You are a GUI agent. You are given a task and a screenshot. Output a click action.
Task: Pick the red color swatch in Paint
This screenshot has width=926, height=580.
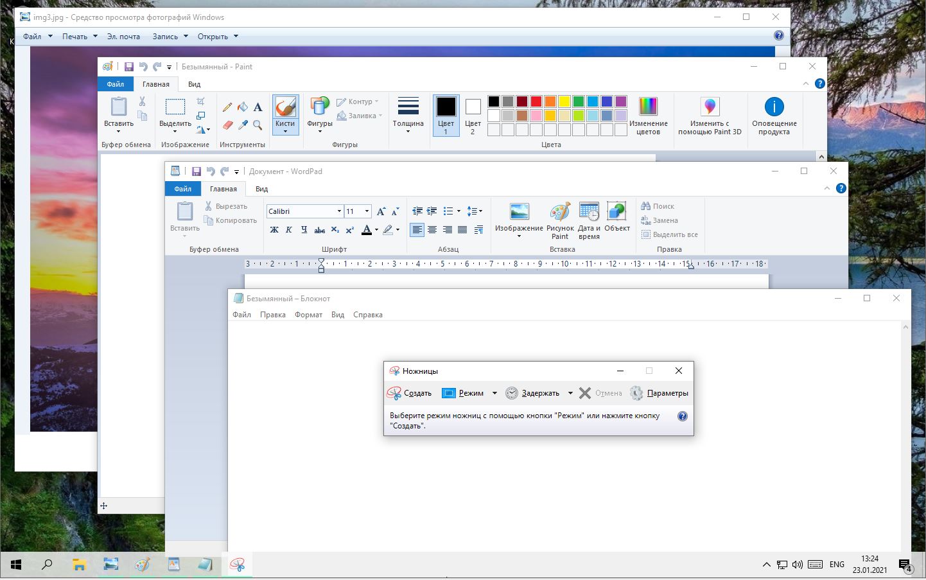(x=536, y=101)
